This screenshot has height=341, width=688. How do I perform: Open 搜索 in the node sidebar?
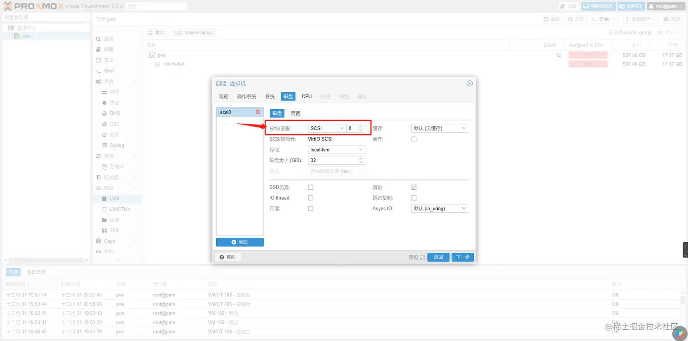[x=109, y=39]
